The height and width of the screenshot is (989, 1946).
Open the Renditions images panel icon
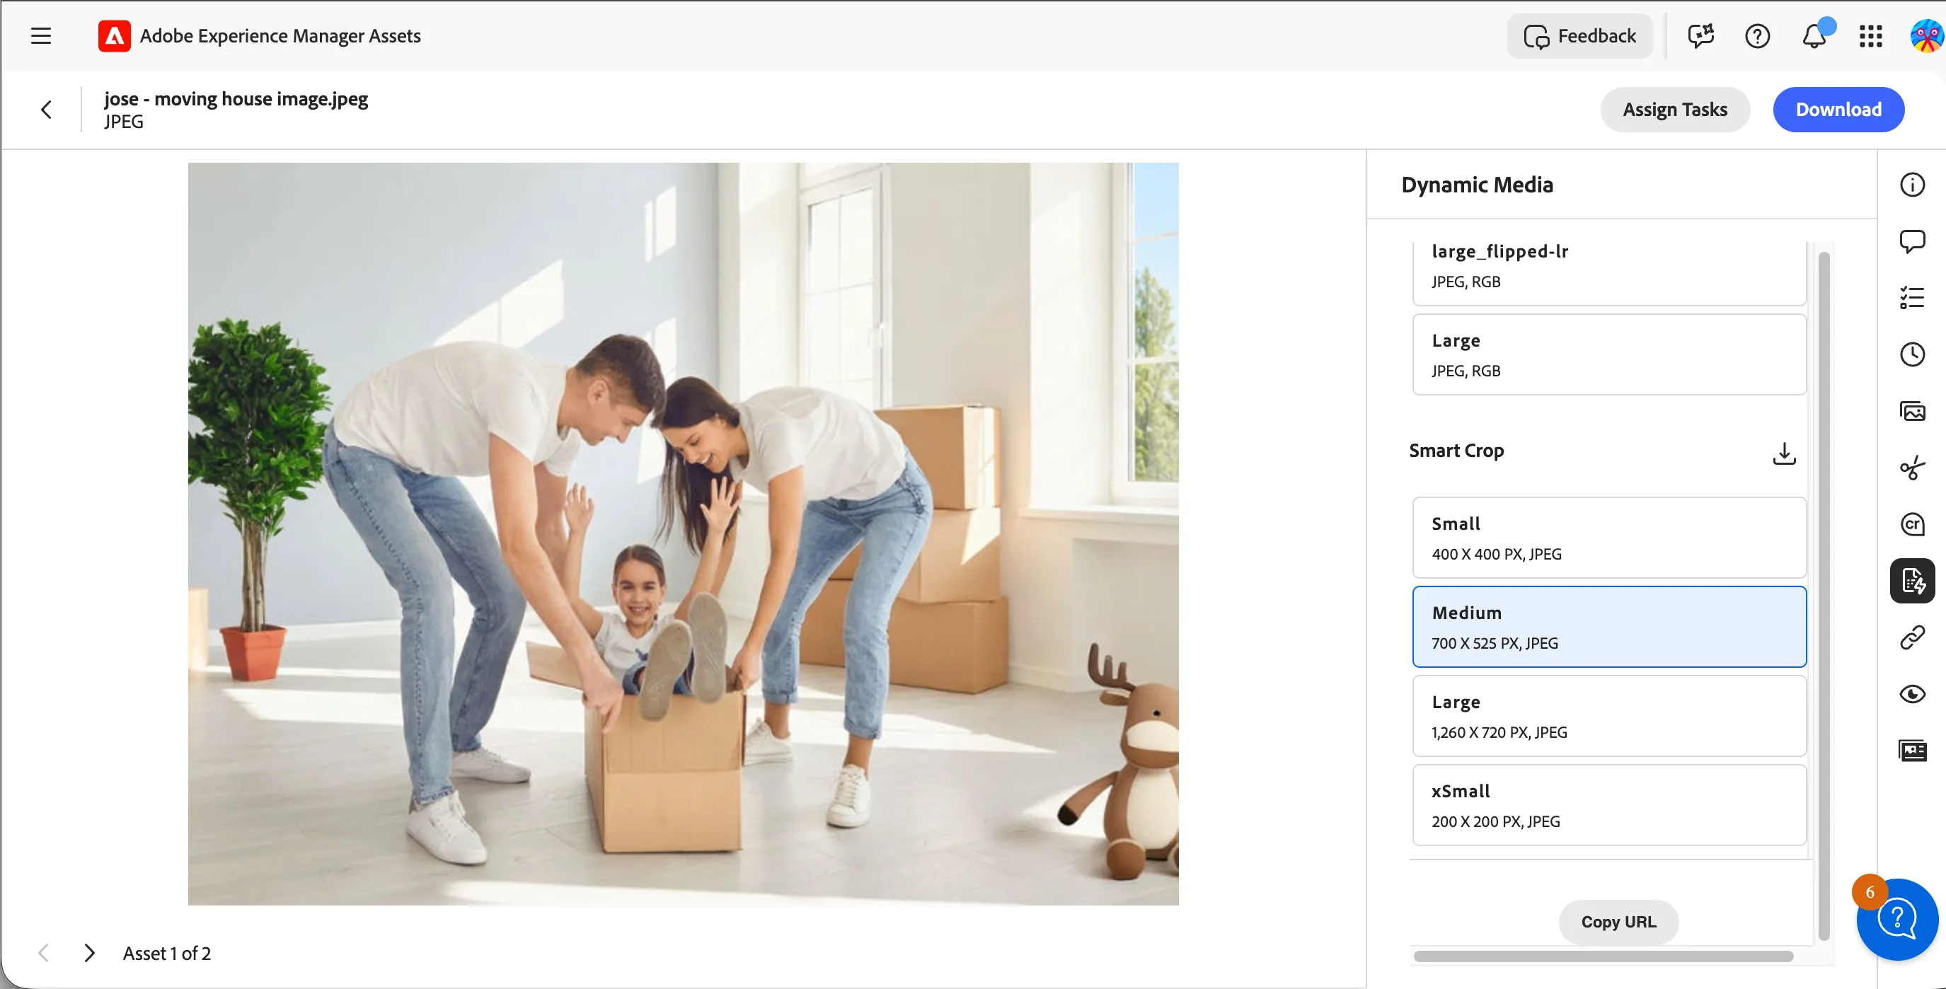click(x=1912, y=412)
